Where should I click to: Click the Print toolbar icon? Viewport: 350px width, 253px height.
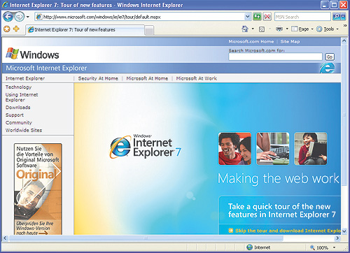(x=279, y=29)
